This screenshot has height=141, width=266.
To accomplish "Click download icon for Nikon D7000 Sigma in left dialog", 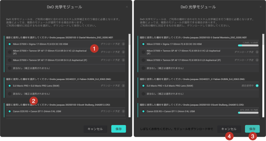I will pyautogui.click(x=123, y=44).
